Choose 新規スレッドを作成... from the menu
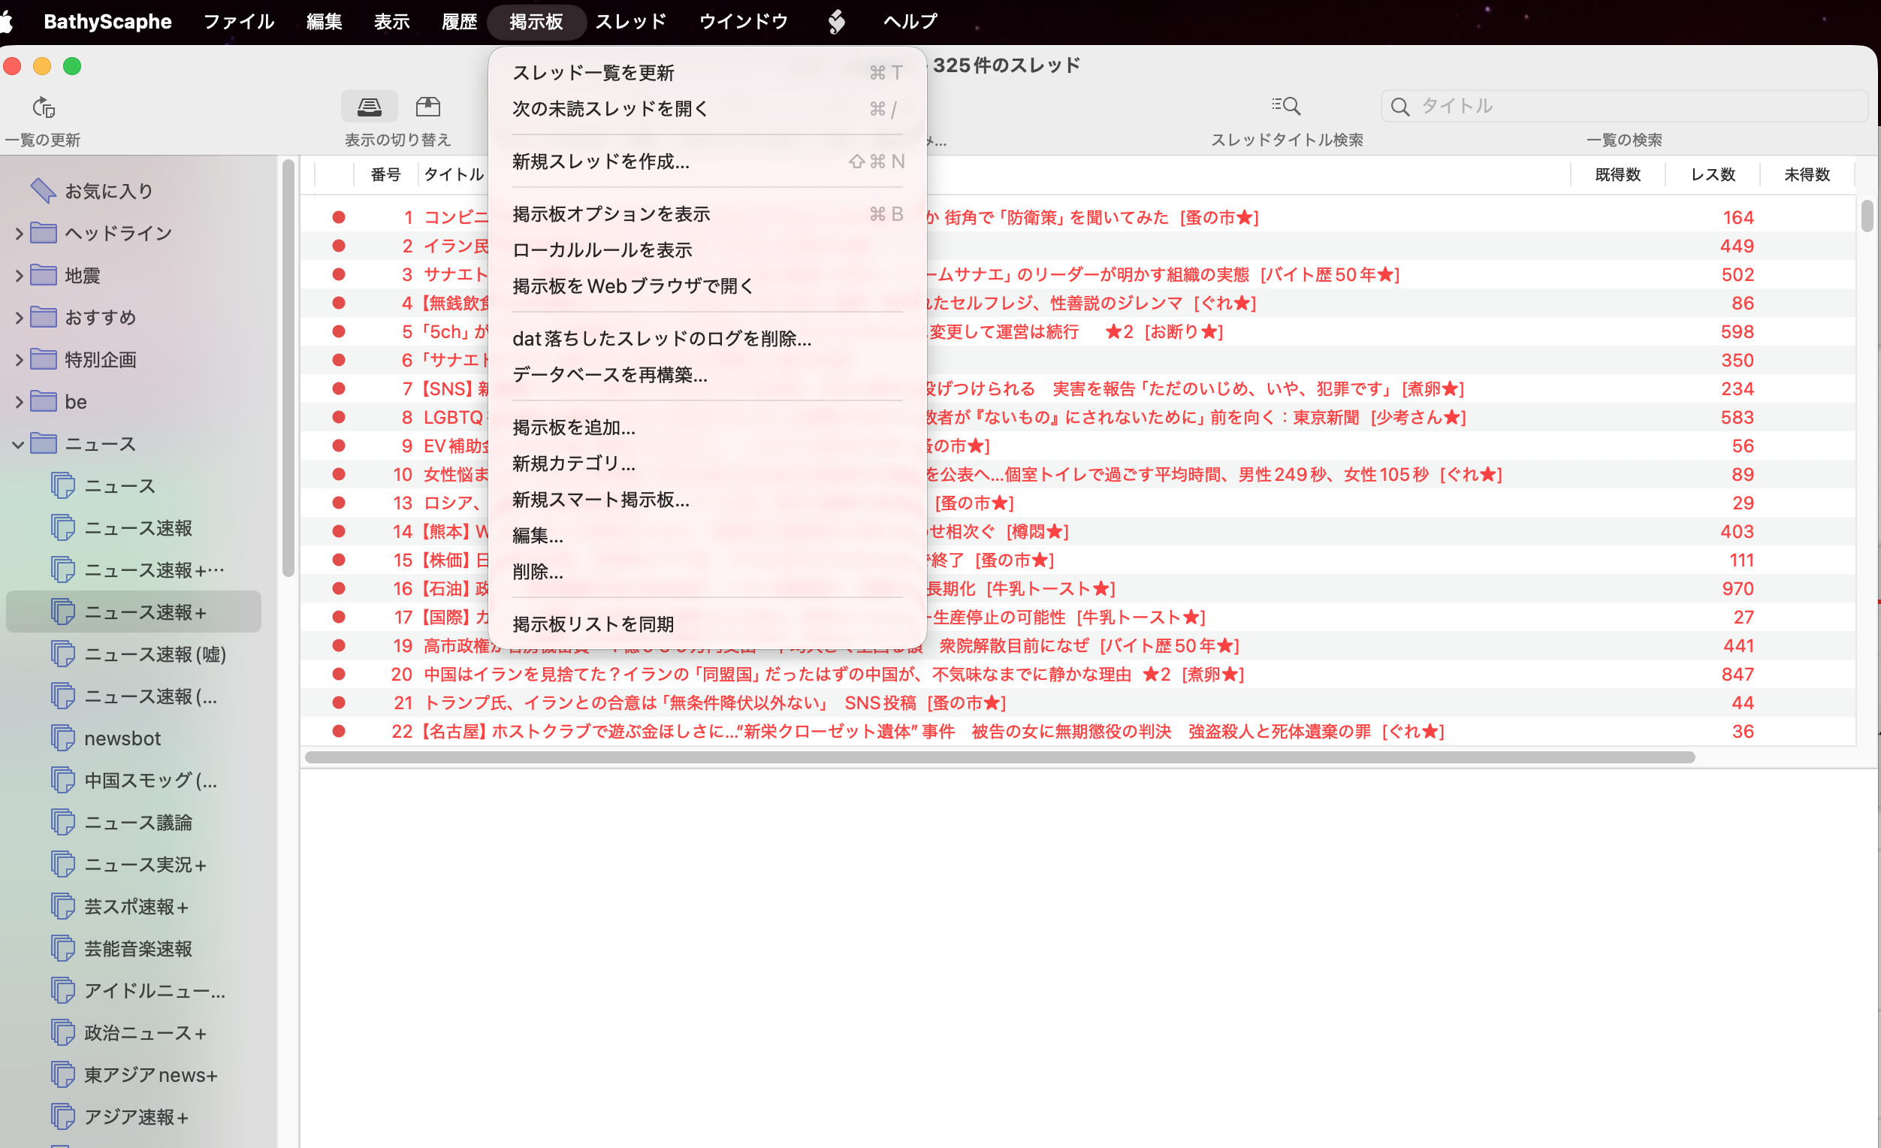 600,161
